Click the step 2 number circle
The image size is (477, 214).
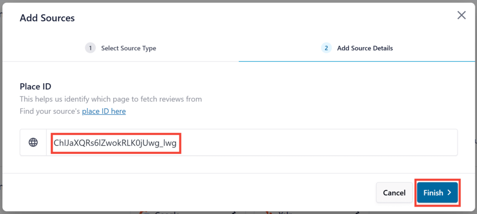[327, 48]
